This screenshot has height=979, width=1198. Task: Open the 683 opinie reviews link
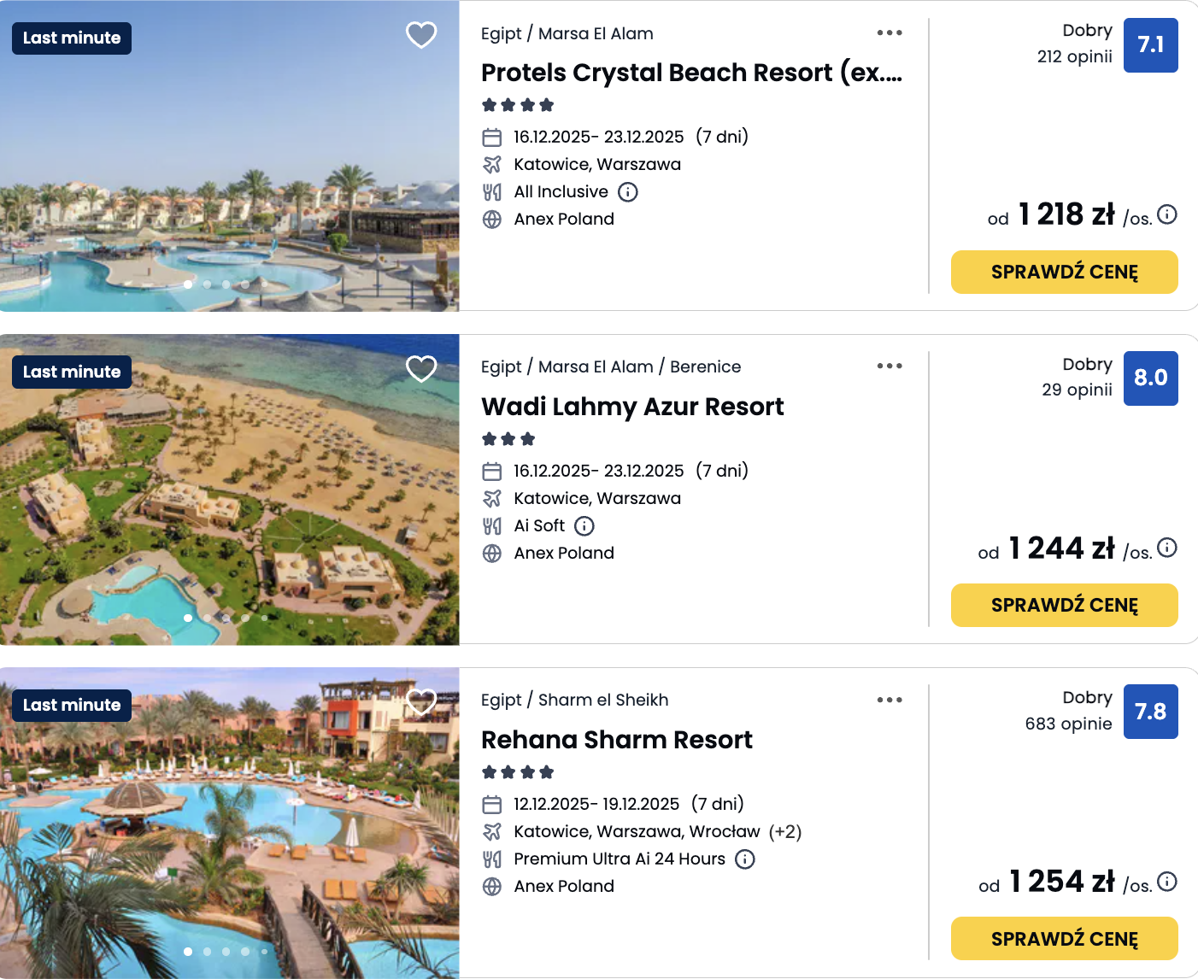[1068, 724]
